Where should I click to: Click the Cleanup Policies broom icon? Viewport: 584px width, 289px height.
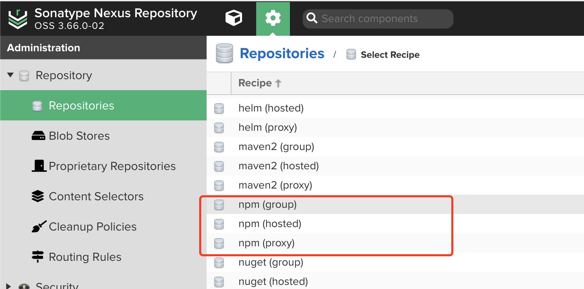(x=39, y=226)
